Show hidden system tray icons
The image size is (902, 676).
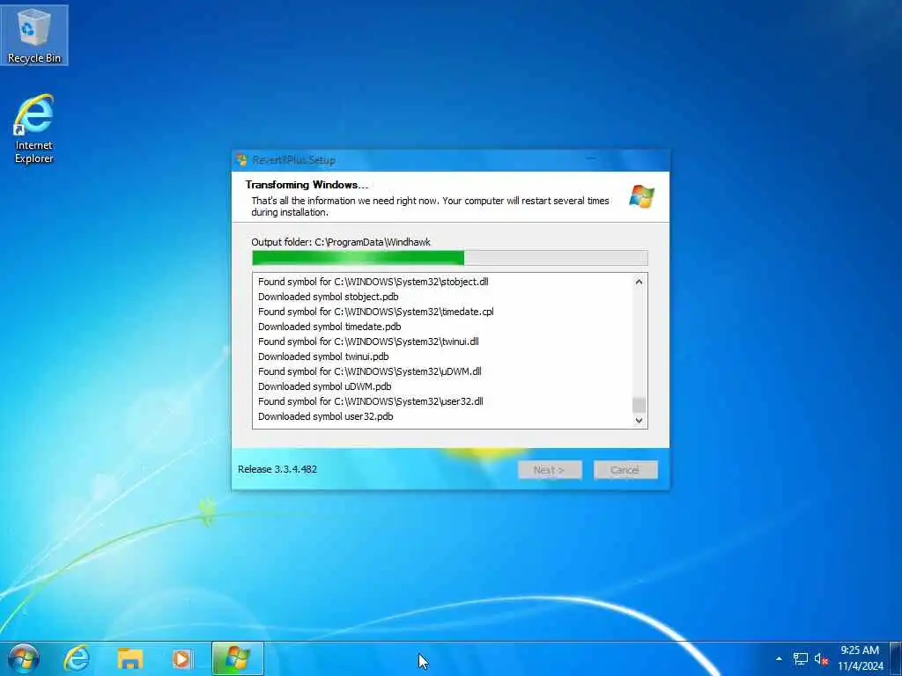tap(779, 658)
